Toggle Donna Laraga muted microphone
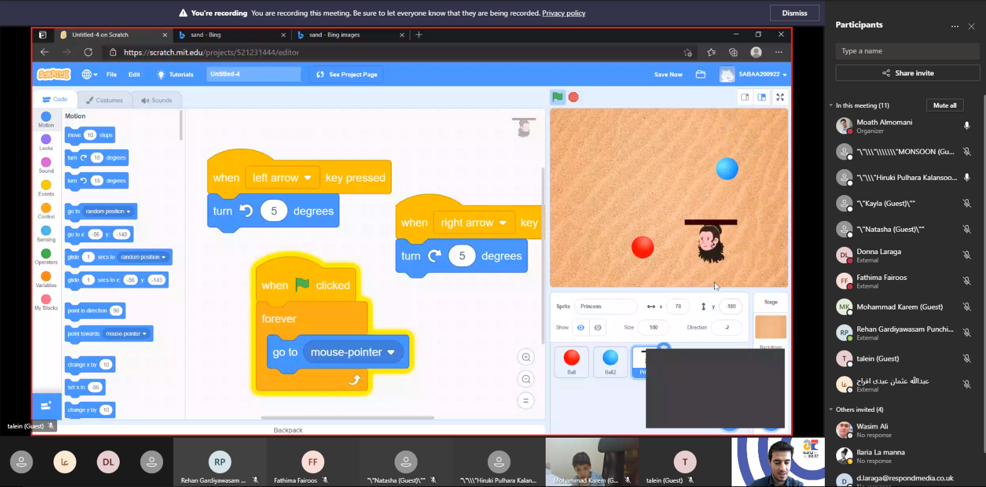The image size is (986, 487). (x=967, y=255)
